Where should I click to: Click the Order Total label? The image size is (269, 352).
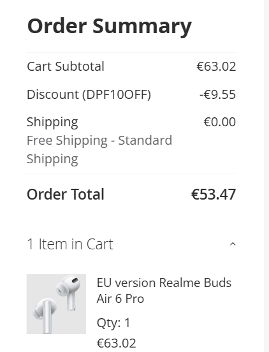pos(66,194)
